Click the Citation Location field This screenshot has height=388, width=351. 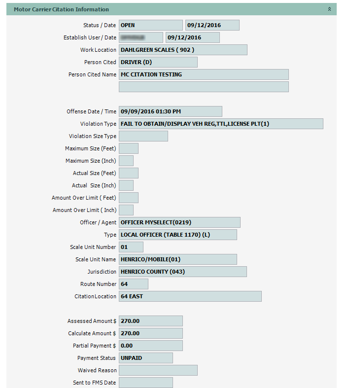point(190,296)
